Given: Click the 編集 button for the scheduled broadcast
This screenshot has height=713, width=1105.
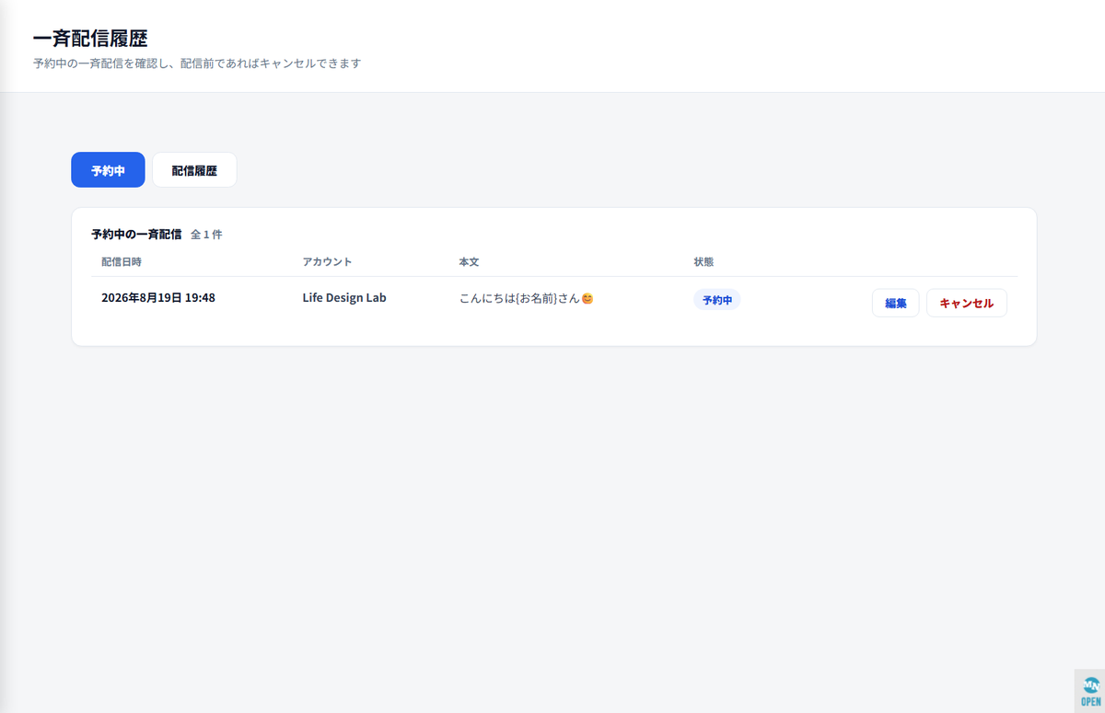Looking at the screenshot, I should [895, 303].
